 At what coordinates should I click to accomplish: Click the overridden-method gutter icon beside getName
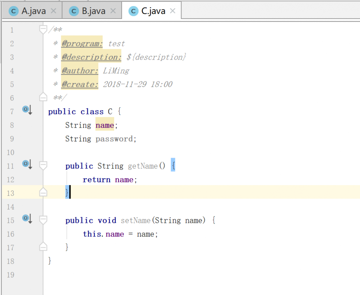pos(27,163)
